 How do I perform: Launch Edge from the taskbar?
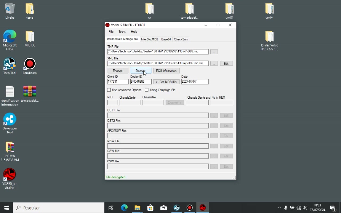(124, 208)
